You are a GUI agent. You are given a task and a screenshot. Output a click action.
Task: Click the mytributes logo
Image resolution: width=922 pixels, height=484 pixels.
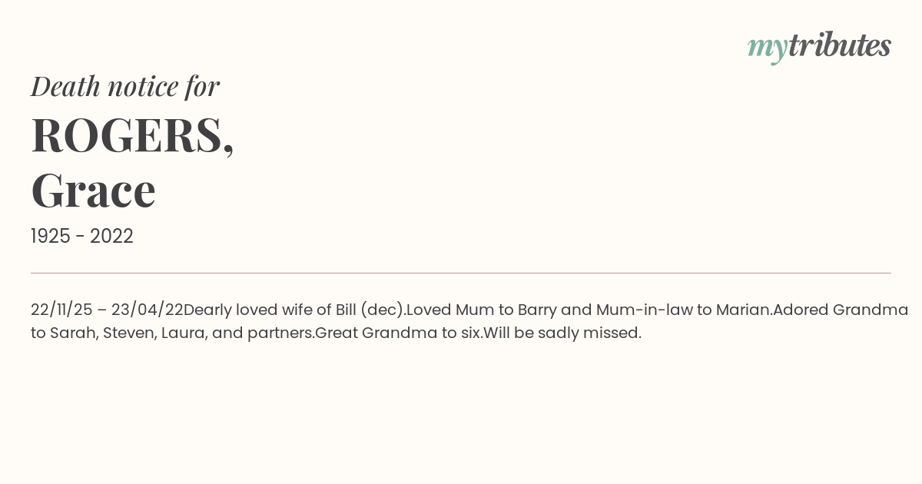point(819,47)
